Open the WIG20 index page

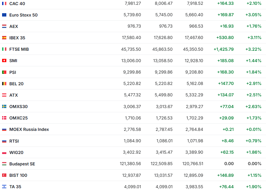16,152
